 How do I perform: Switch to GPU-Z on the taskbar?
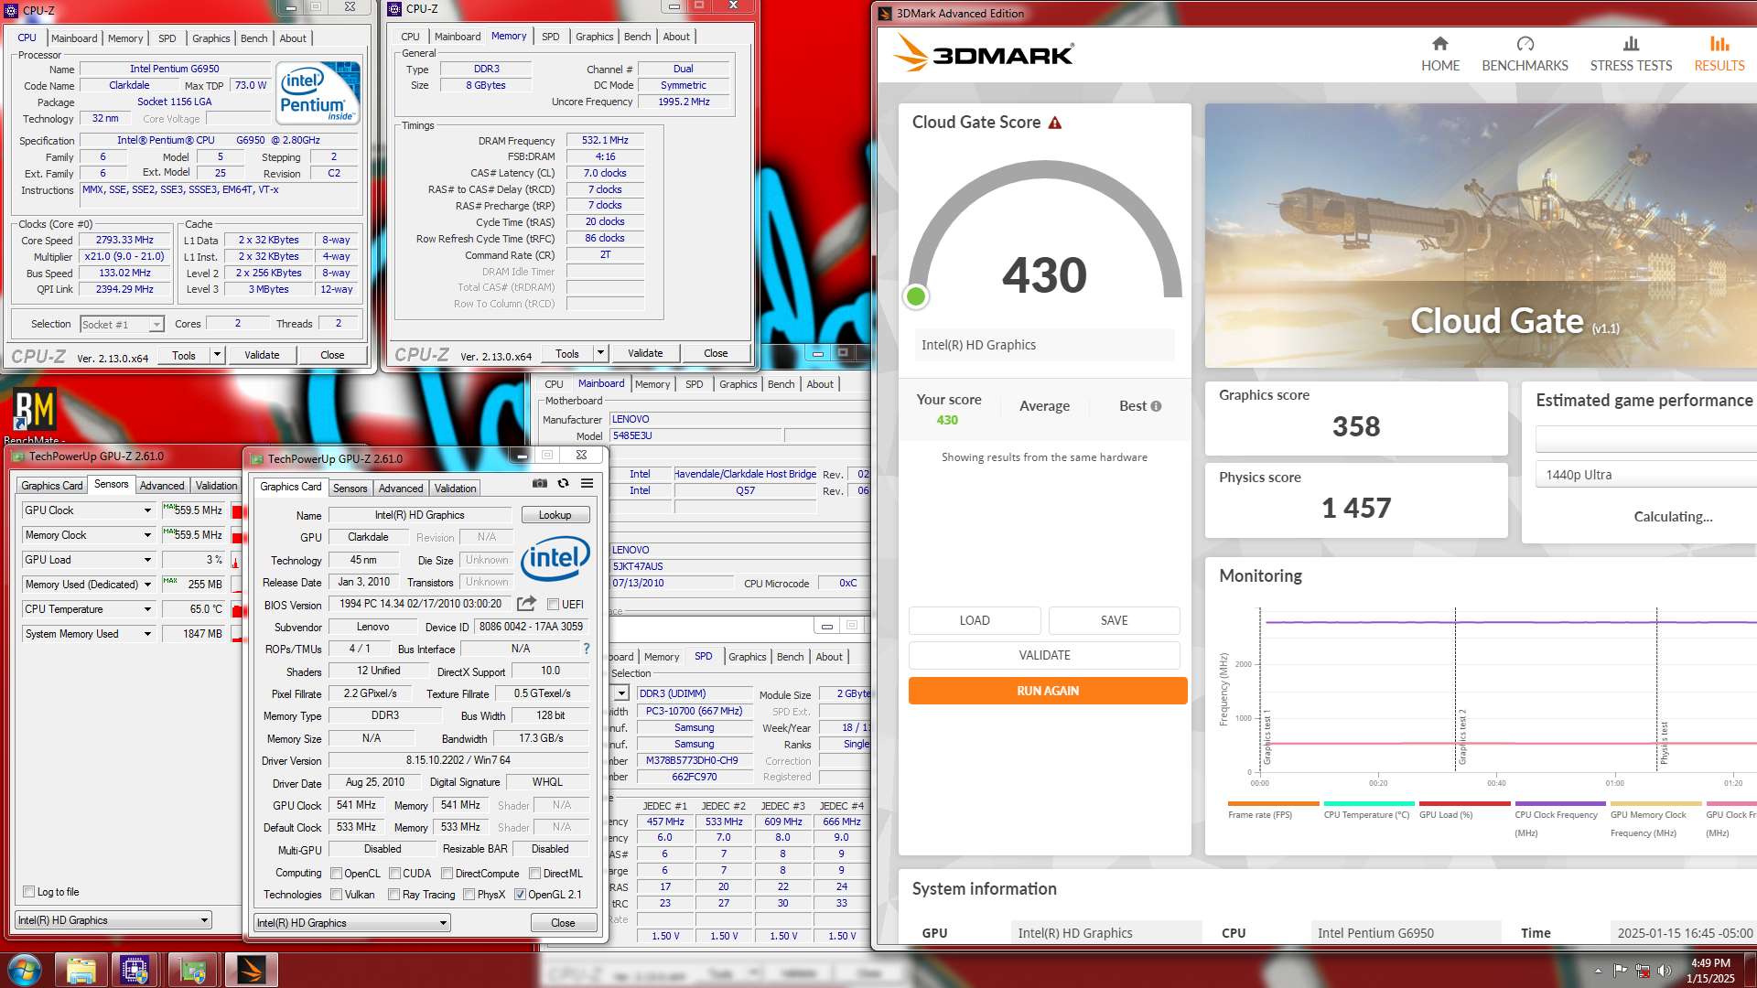pos(193,970)
